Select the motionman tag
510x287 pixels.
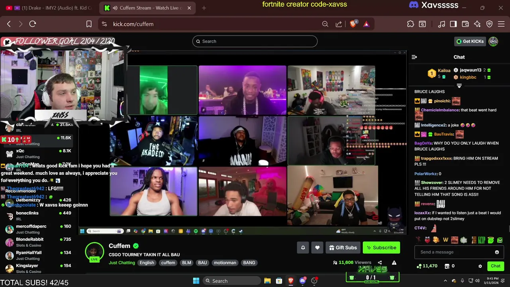coord(225,263)
